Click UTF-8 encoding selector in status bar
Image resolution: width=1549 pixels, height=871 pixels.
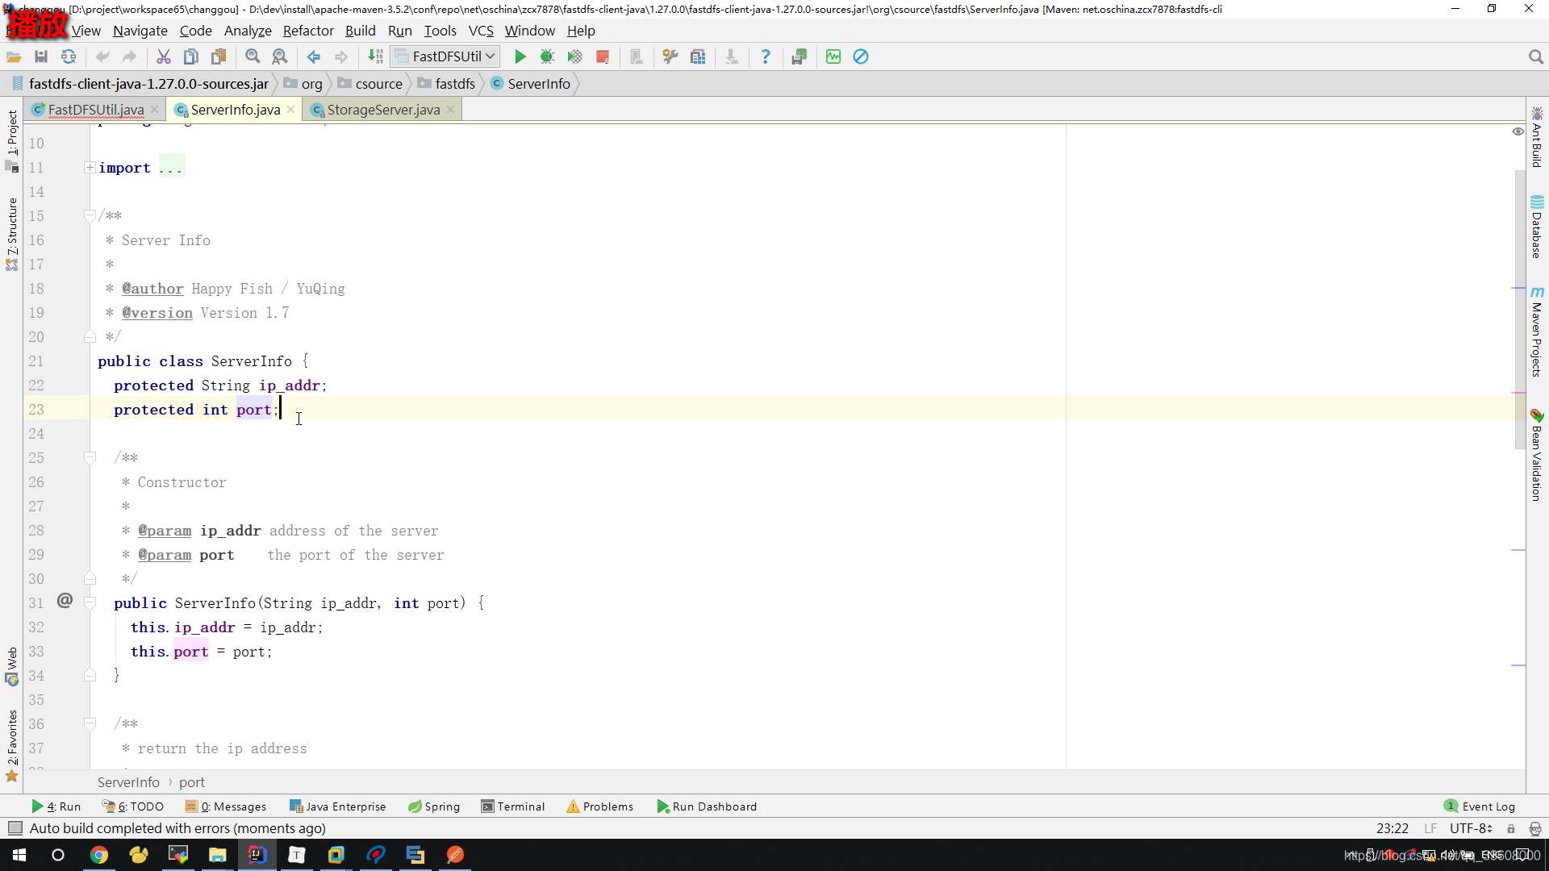[1471, 828]
